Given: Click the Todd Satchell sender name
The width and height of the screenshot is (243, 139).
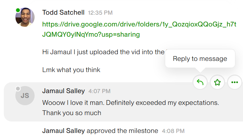Looking at the screenshot, I should 63,12.
